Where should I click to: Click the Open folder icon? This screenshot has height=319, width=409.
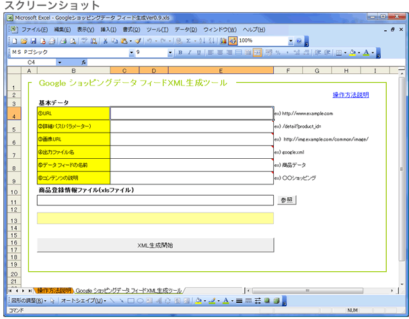(x=24, y=41)
